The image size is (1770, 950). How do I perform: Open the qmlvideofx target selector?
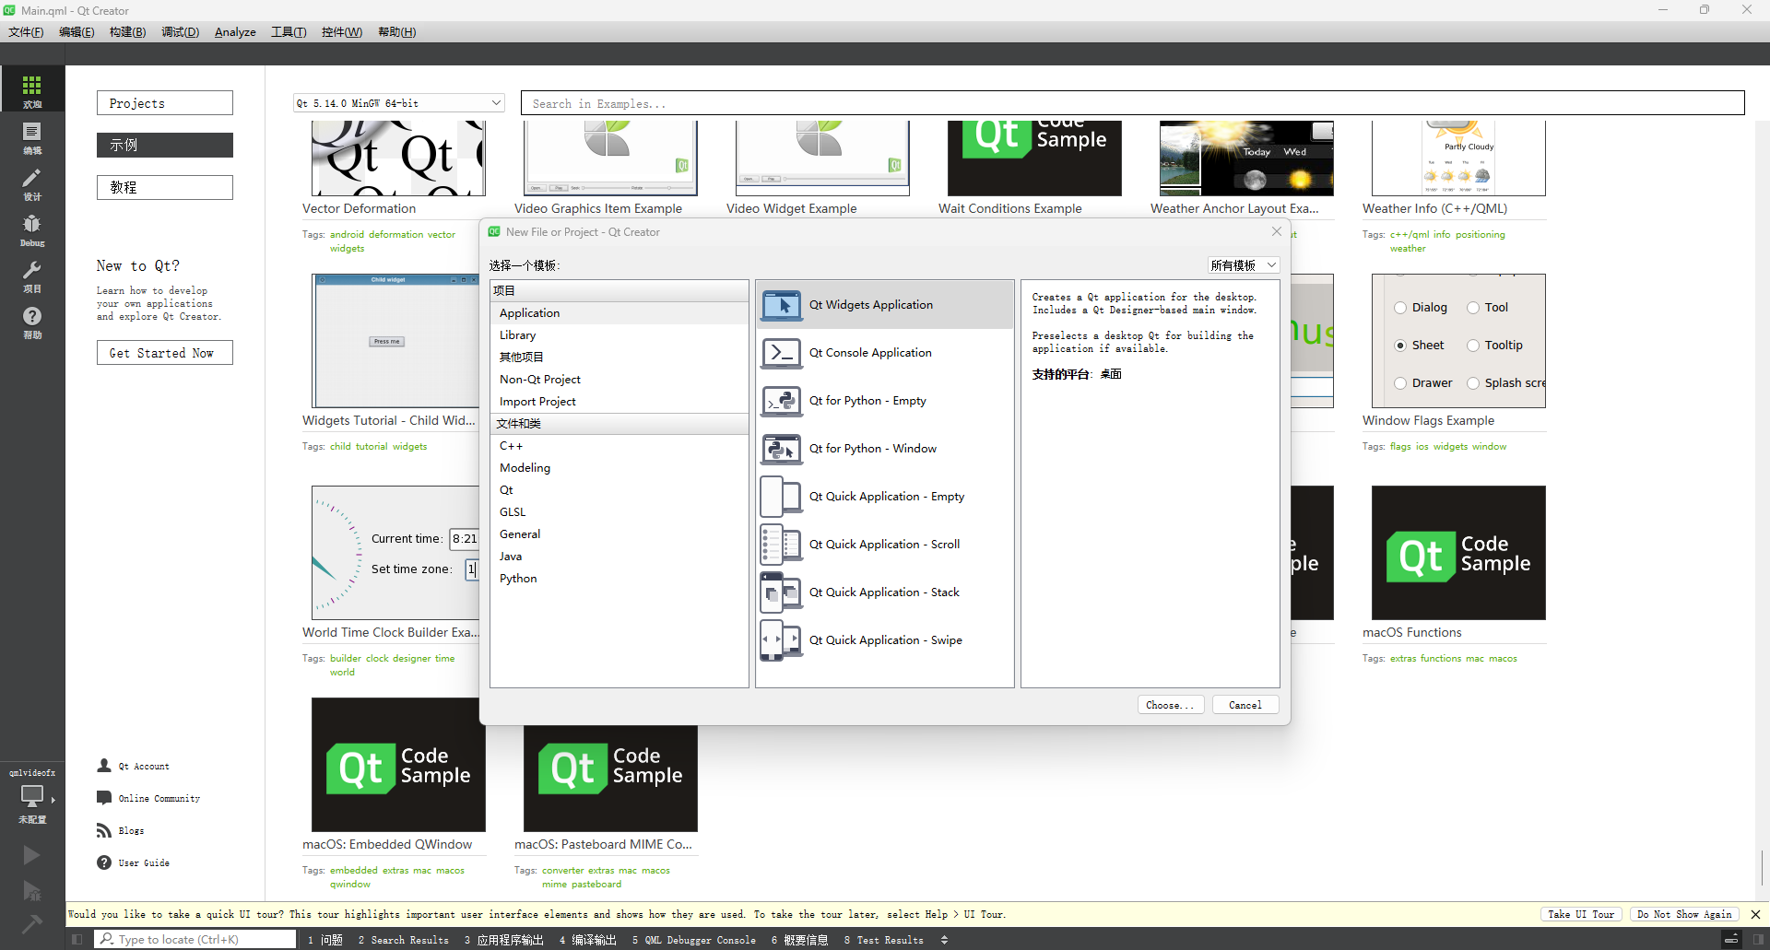[32, 795]
